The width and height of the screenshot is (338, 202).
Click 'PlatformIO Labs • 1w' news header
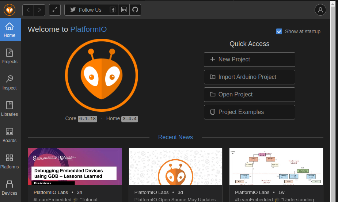[260, 192]
